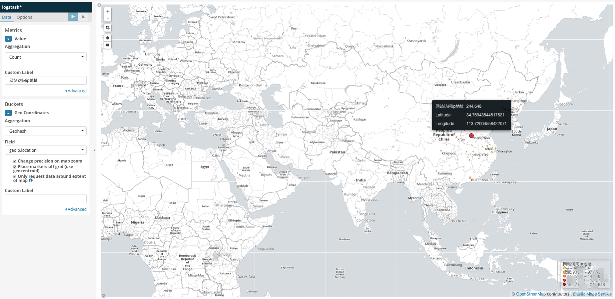615x299 pixels.
Task: Click the red Zhengzhou data marker
Action: pos(471,136)
